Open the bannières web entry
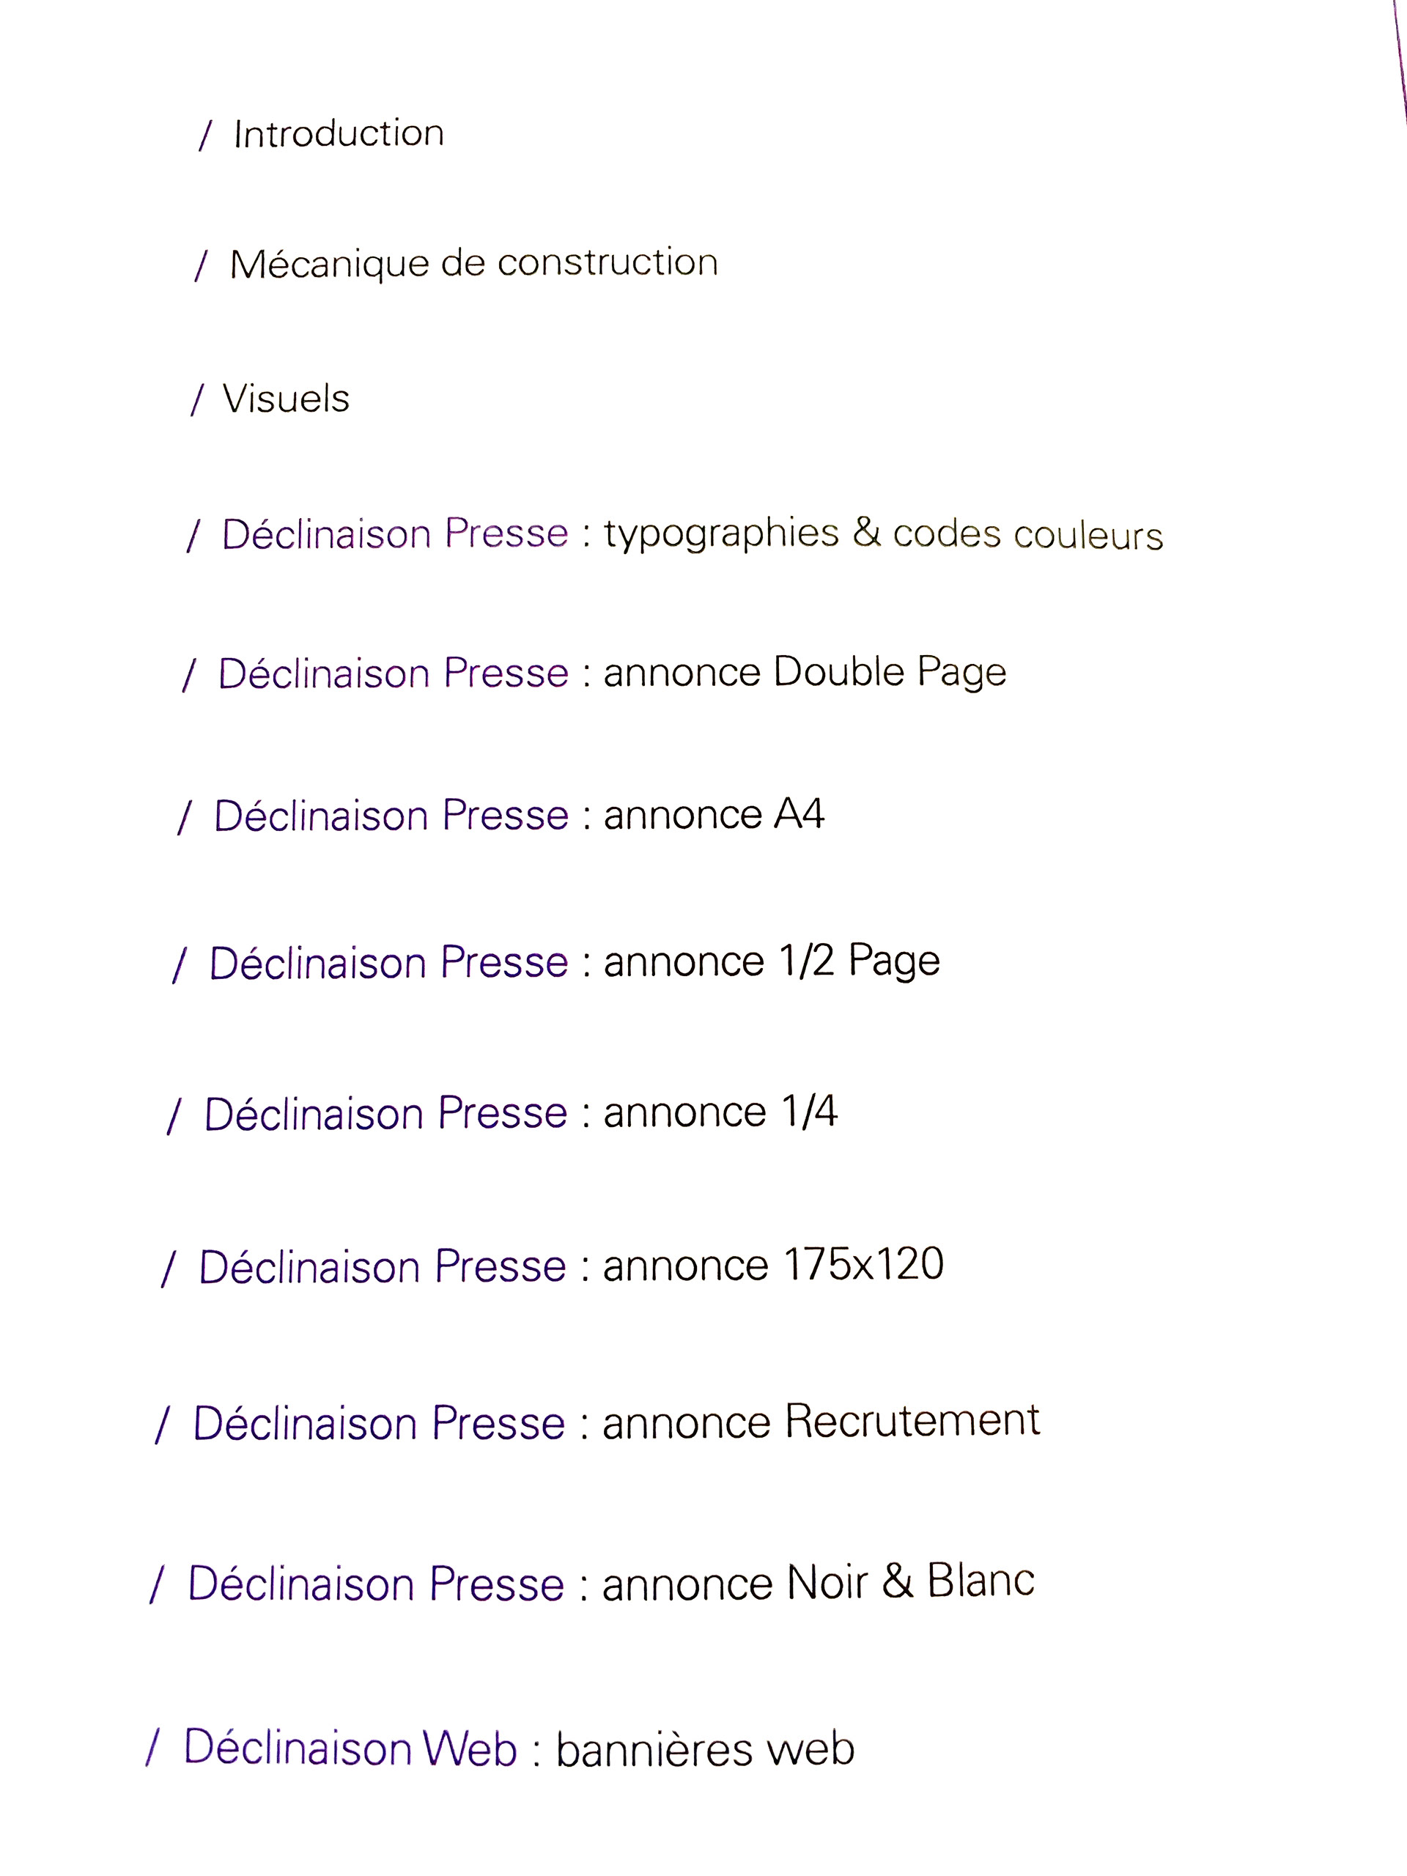 point(705,1750)
